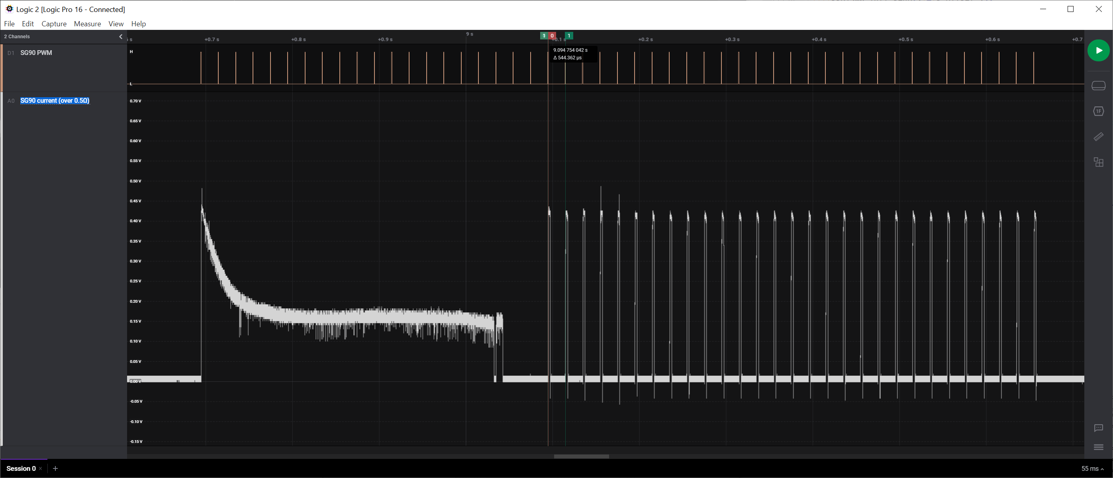
Task: Click the L level label on PWM channel
Action: (131, 84)
